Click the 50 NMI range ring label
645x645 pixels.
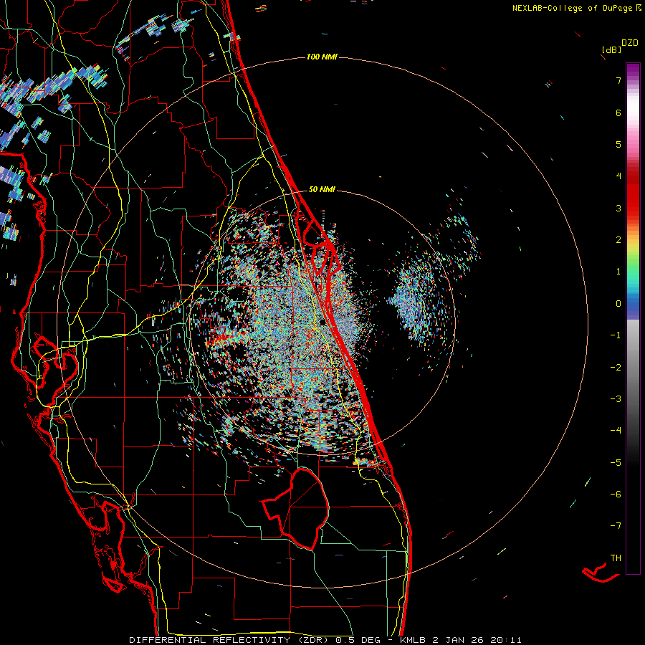point(322,189)
